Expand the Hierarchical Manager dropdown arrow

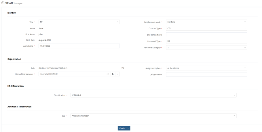[117, 74]
